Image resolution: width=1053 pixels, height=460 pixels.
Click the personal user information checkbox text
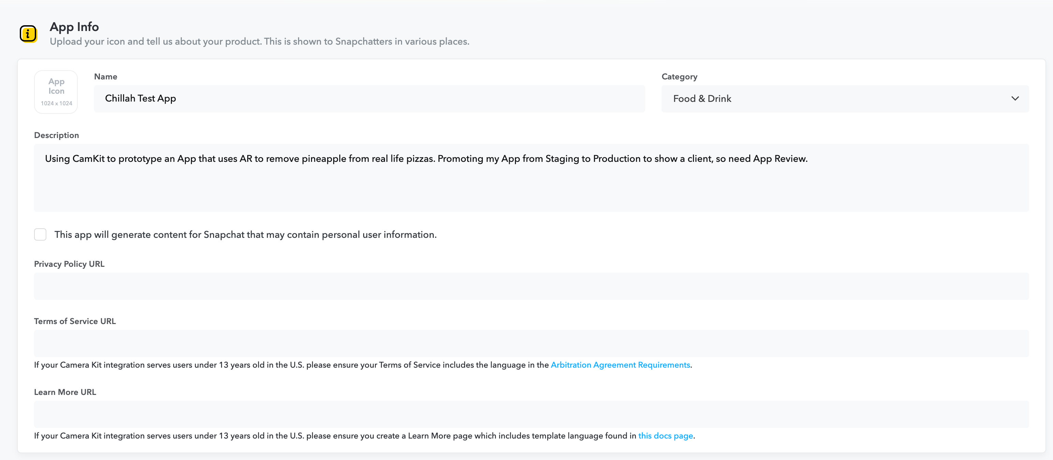click(x=245, y=234)
